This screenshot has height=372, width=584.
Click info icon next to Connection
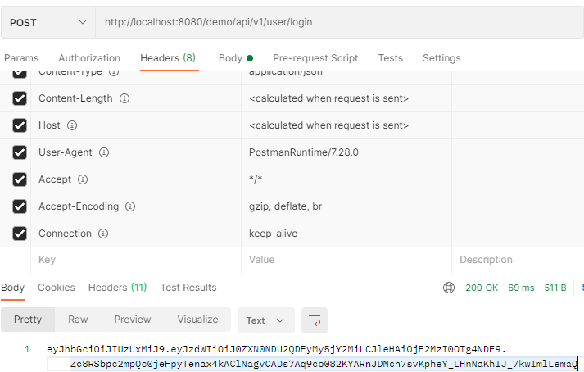103,234
